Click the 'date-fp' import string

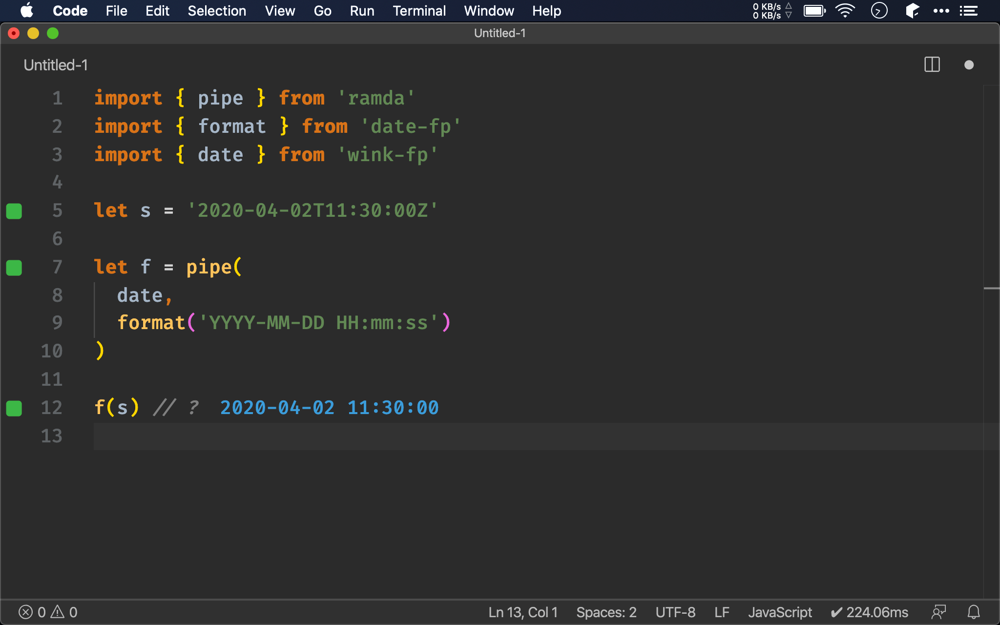[411, 126]
